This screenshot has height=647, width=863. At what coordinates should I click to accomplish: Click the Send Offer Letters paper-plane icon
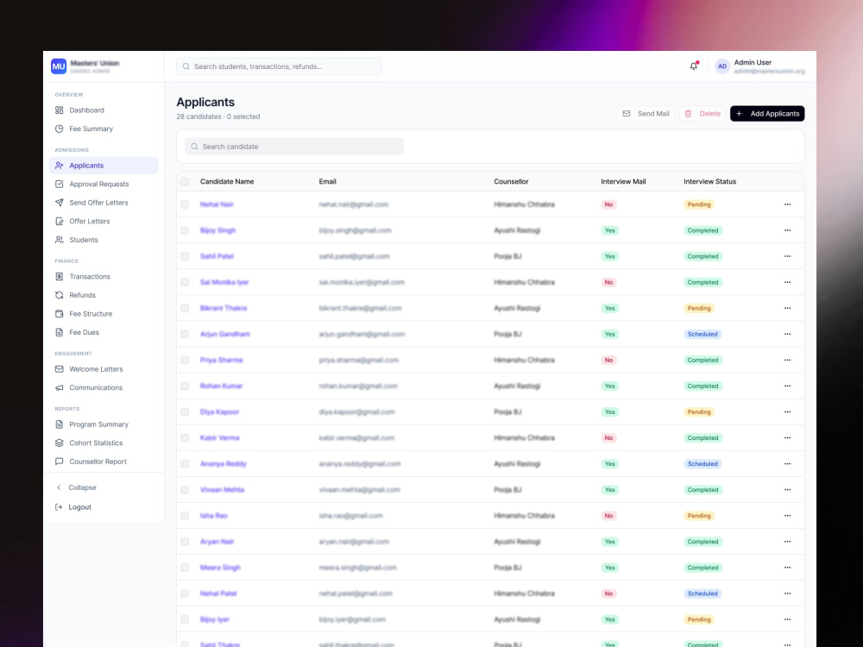pyautogui.click(x=60, y=203)
